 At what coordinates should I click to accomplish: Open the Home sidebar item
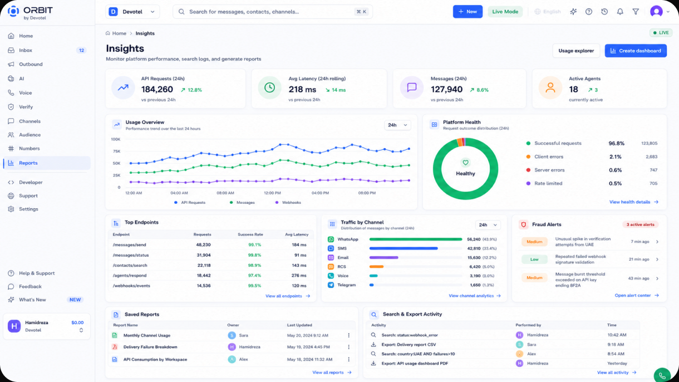coord(46,36)
